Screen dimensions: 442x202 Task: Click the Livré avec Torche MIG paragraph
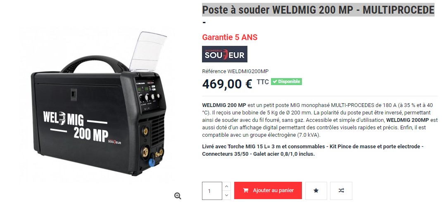tap(313, 150)
